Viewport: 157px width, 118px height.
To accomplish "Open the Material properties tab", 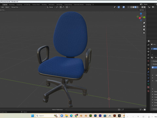I will click(x=148, y=87).
